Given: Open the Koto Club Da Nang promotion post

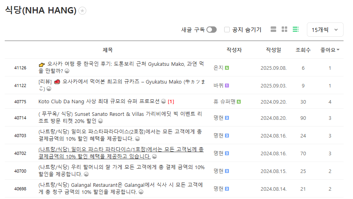Looking at the screenshot, I should [x=99, y=102].
